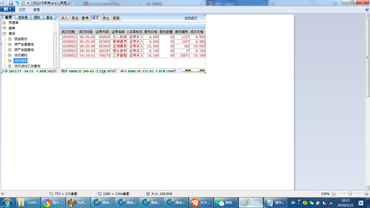Switch to the 操作 Notepad taskbar window
The width and height of the screenshot is (370, 208).
coord(275,203)
